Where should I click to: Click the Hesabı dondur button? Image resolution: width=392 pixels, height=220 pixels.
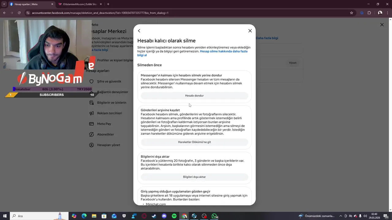coord(194,96)
